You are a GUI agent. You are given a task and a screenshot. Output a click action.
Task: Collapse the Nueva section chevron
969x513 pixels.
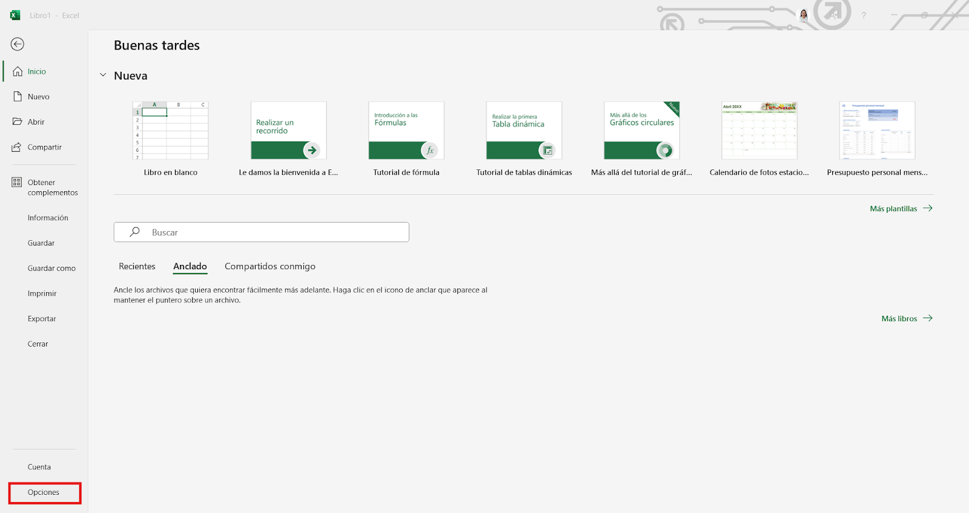click(103, 76)
